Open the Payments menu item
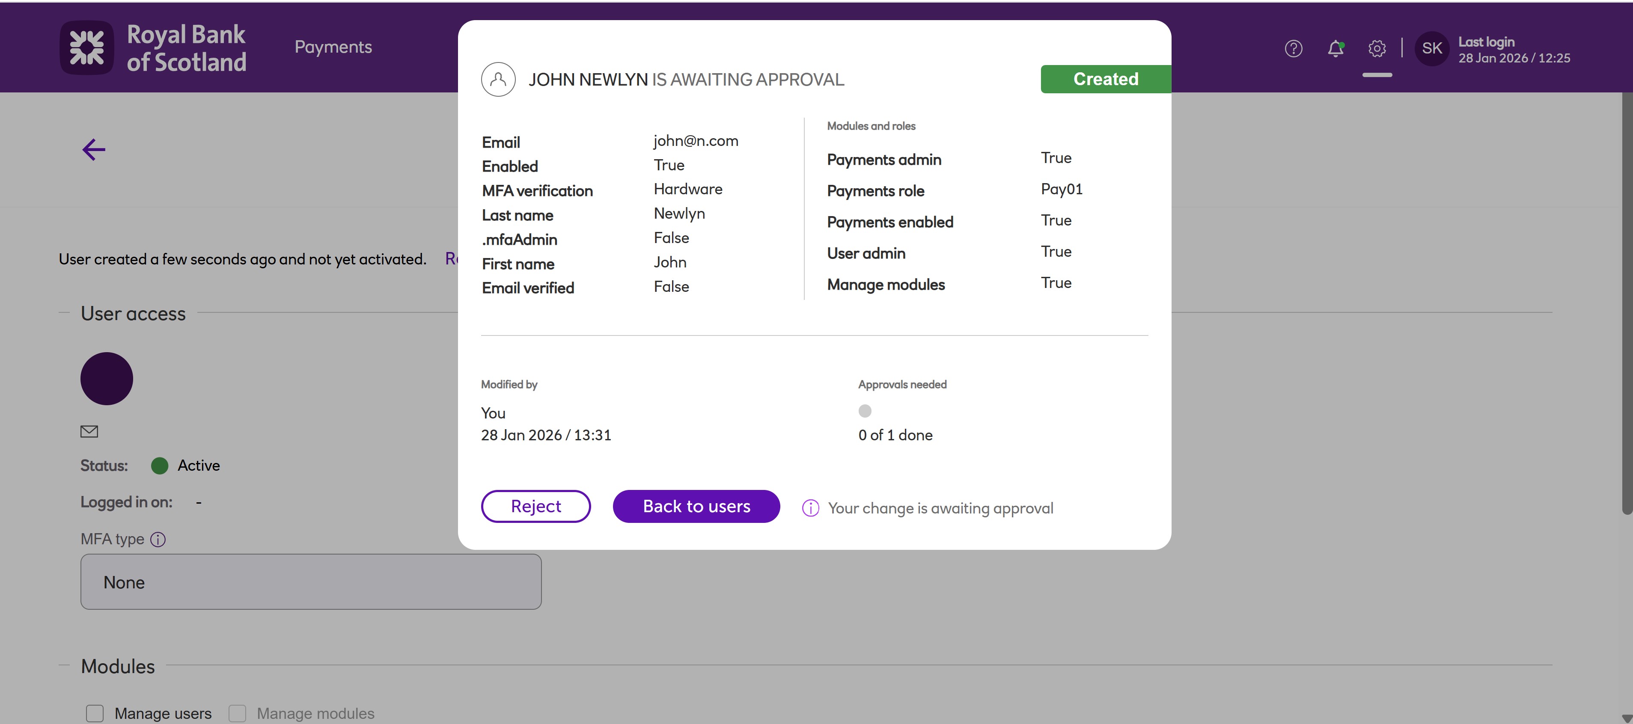This screenshot has height=724, width=1633. [333, 47]
